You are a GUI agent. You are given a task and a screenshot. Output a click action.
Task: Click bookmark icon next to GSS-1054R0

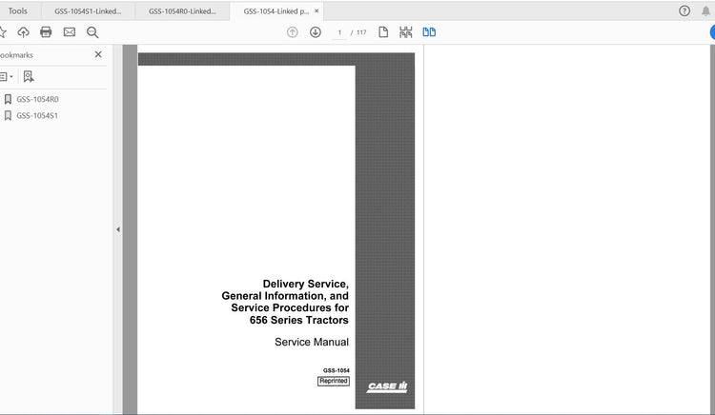(8, 99)
